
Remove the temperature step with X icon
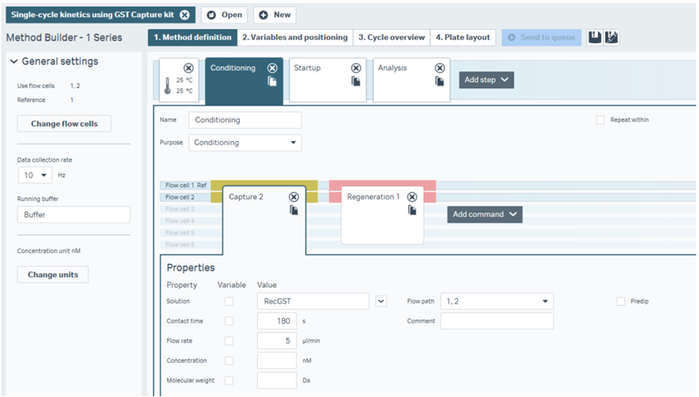(x=188, y=68)
